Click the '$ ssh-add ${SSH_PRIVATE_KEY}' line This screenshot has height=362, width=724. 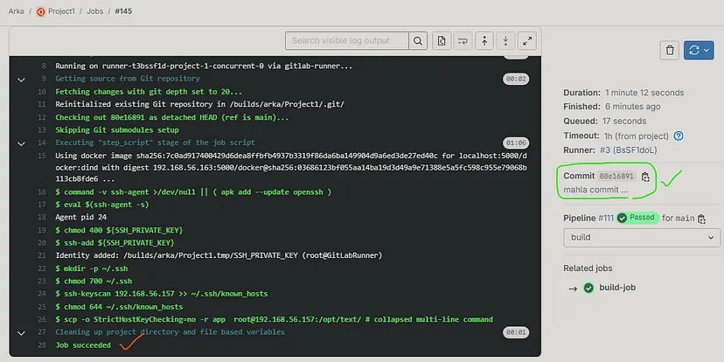click(x=115, y=243)
